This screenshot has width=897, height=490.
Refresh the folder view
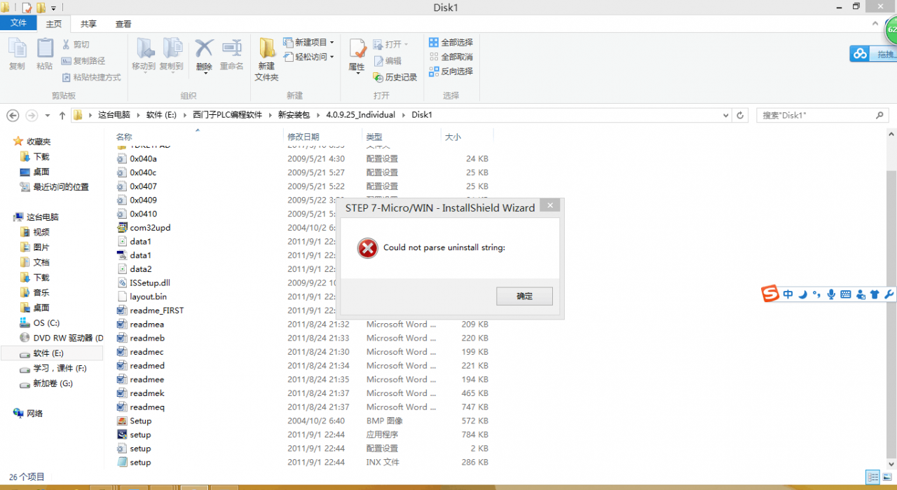tap(740, 115)
